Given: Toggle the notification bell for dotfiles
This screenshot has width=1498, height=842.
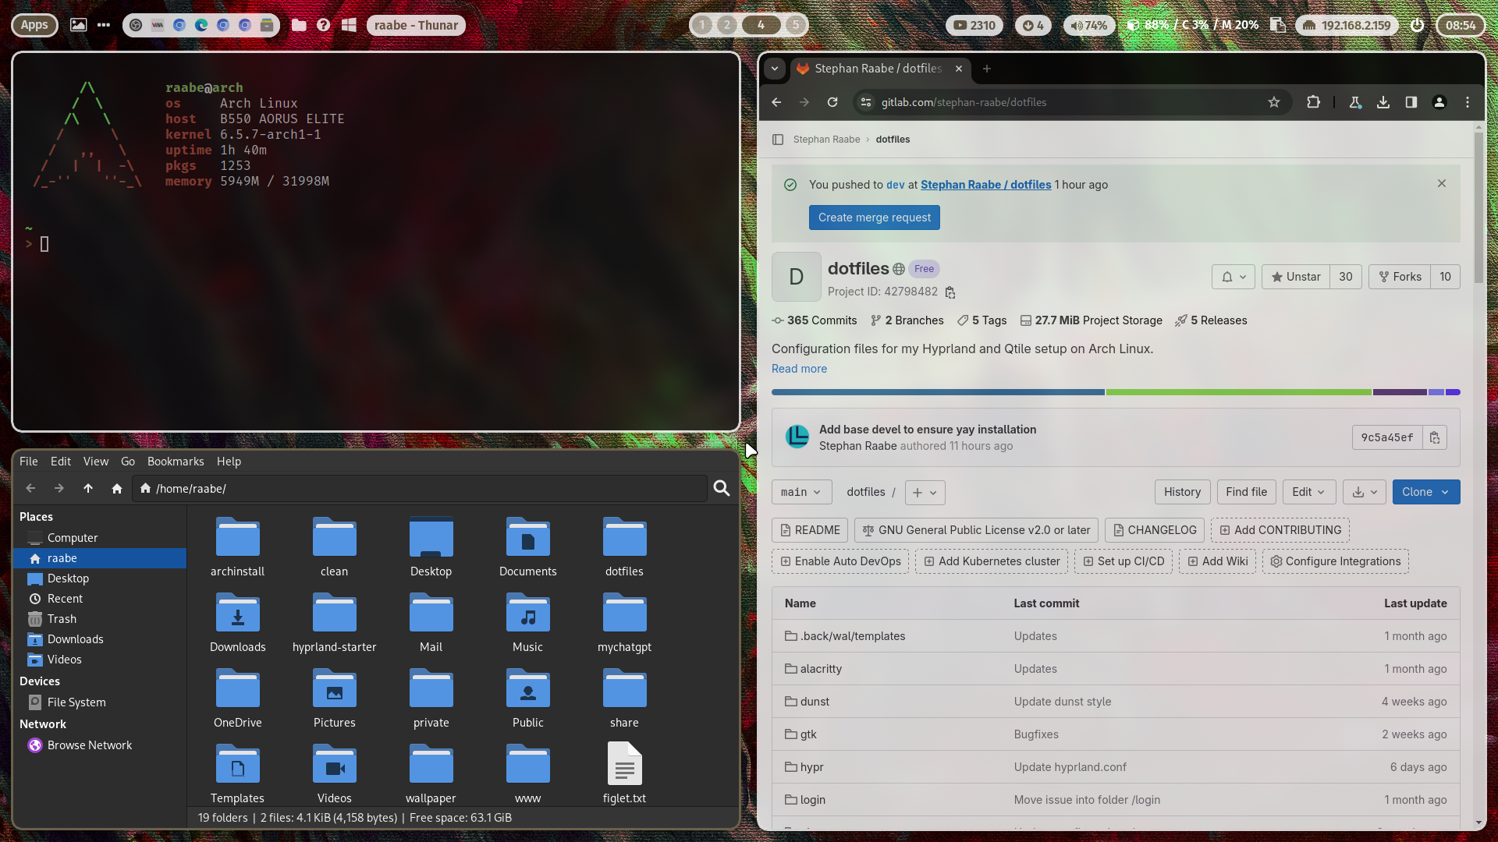Looking at the screenshot, I should [1226, 277].
